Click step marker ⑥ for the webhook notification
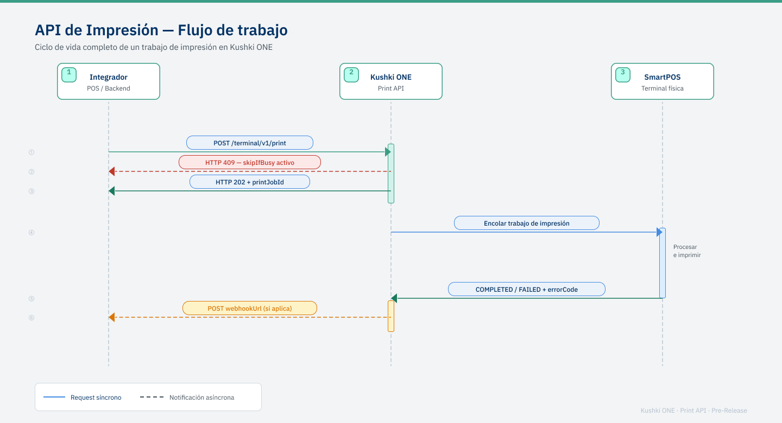 (x=31, y=318)
